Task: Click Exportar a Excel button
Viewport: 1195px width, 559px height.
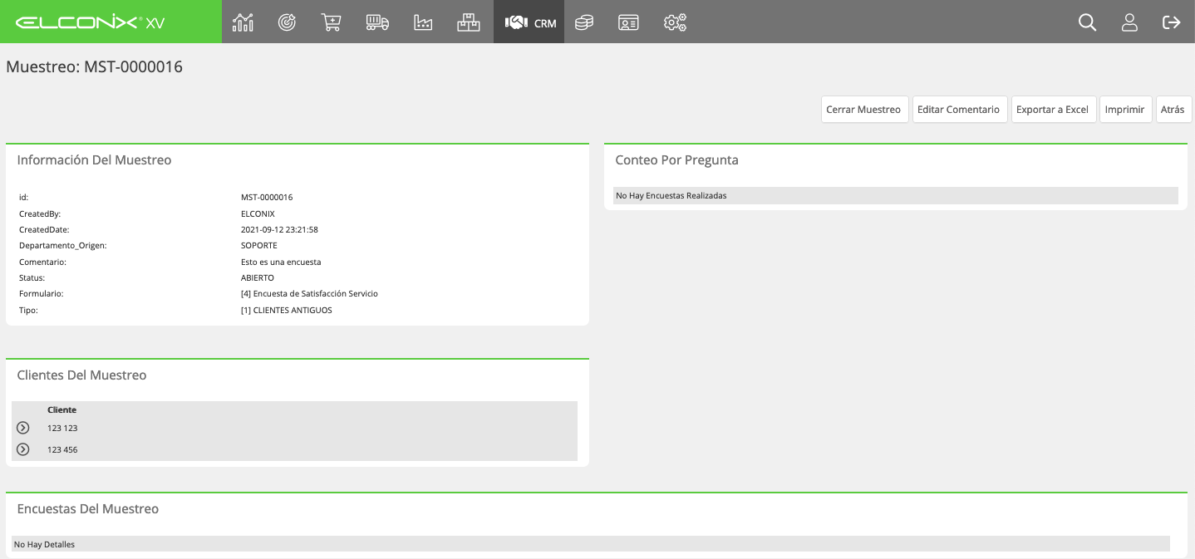Action: click(x=1053, y=110)
